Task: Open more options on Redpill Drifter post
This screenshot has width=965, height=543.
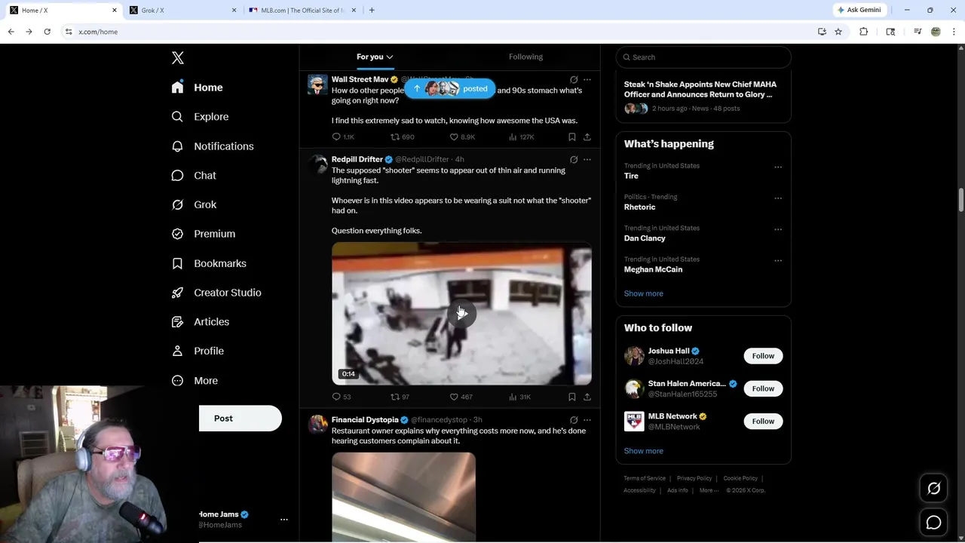Action: pos(587,160)
